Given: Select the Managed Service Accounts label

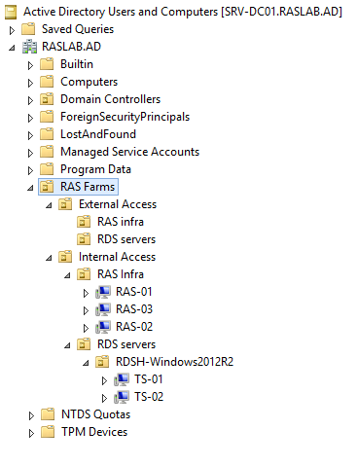Looking at the screenshot, I should click(130, 152).
